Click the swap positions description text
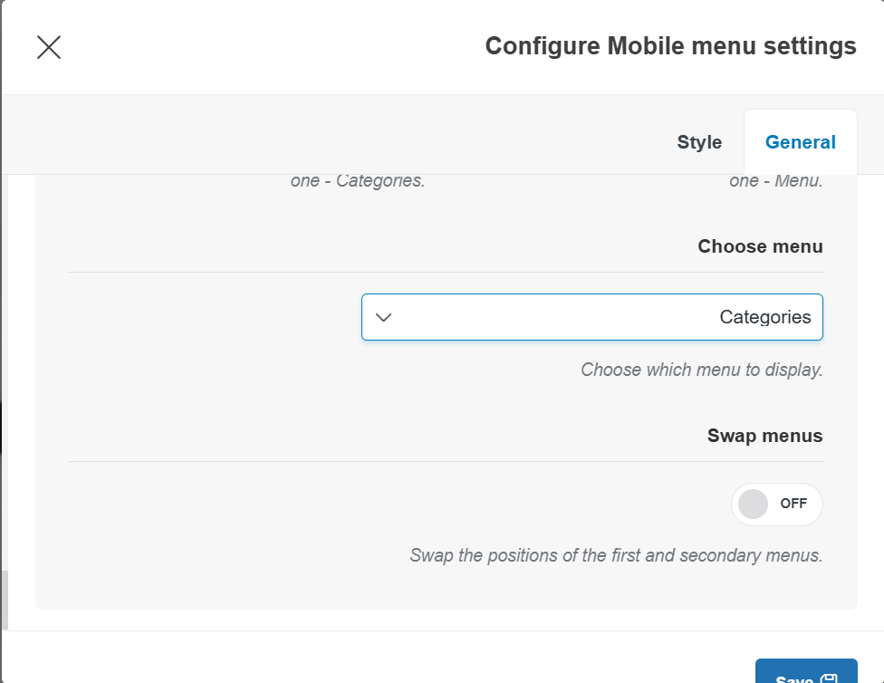The height and width of the screenshot is (683, 884). pos(616,555)
